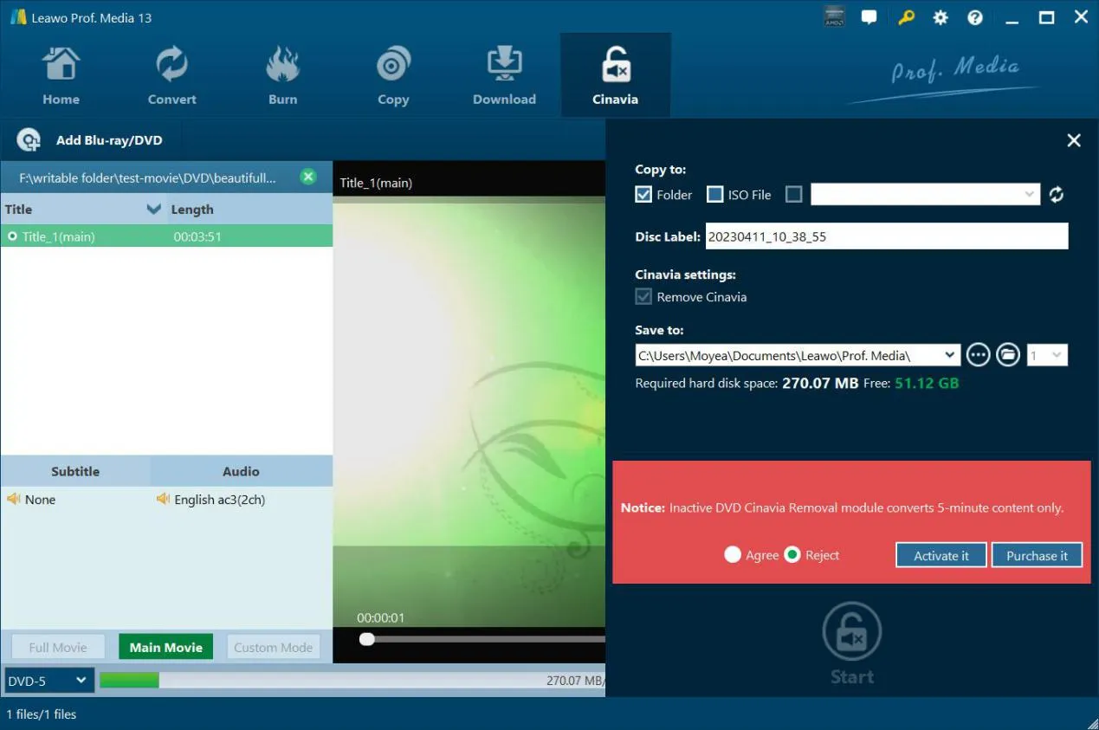Click the registration key icon in title bar

tap(907, 17)
